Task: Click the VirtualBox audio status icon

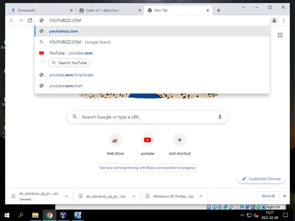Action: click(x=219, y=207)
